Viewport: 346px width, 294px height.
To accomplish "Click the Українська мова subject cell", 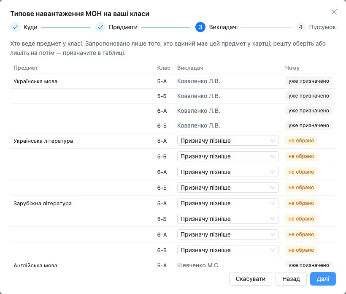I will pos(35,81).
